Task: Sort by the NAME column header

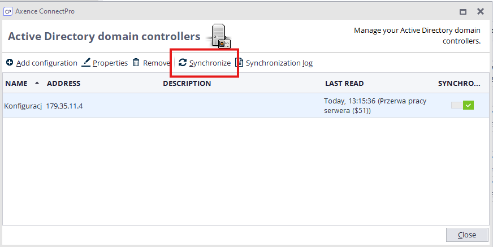Action: [x=16, y=84]
